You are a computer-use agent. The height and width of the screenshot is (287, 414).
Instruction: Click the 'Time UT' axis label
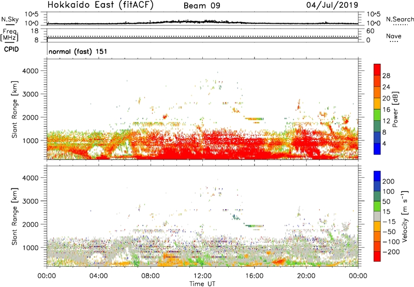coord(202,284)
